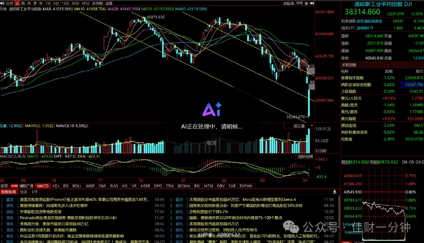
Task: Select the EXPMA indicator tab
Action: pyautogui.click(x=246, y=186)
